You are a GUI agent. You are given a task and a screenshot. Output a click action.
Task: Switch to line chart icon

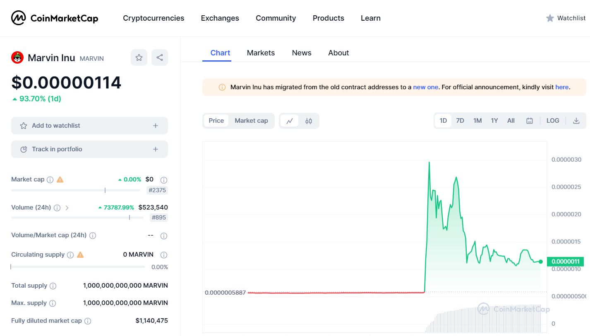(x=290, y=121)
